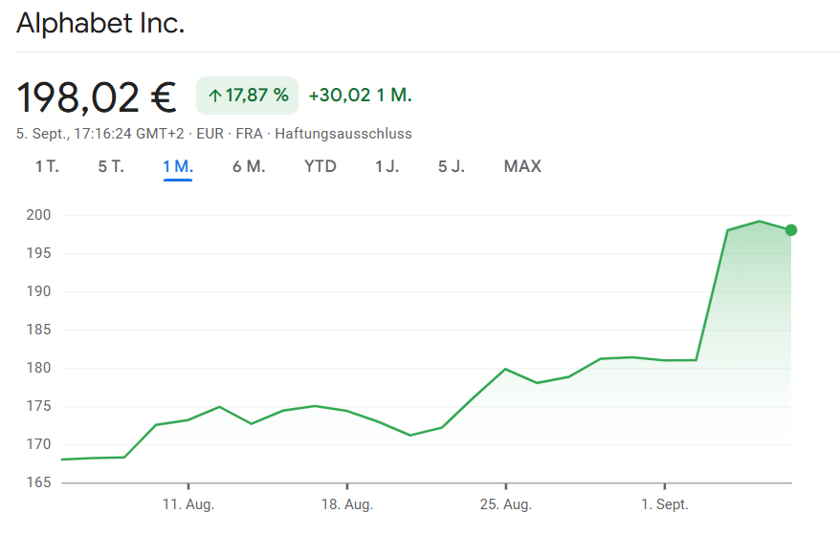Show the 6 M. chart range
The image size is (840, 535).
tap(249, 166)
